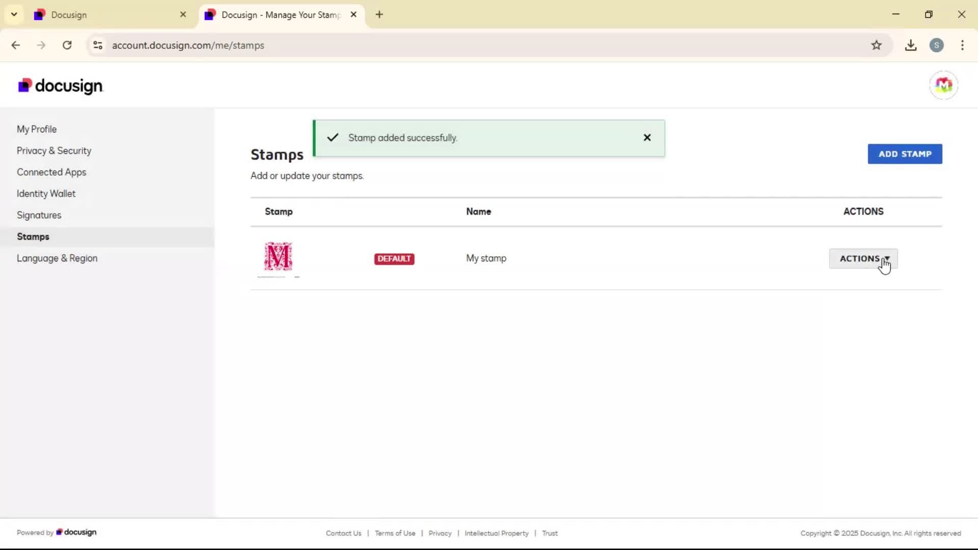Click the browser back arrow
The image size is (978, 550).
pyautogui.click(x=16, y=45)
